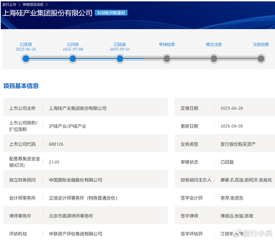The height and width of the screenshot is (240, 275).
Task: Go to 审核项目动态 breadcrumb link
Action: click(x=33, y=4)
